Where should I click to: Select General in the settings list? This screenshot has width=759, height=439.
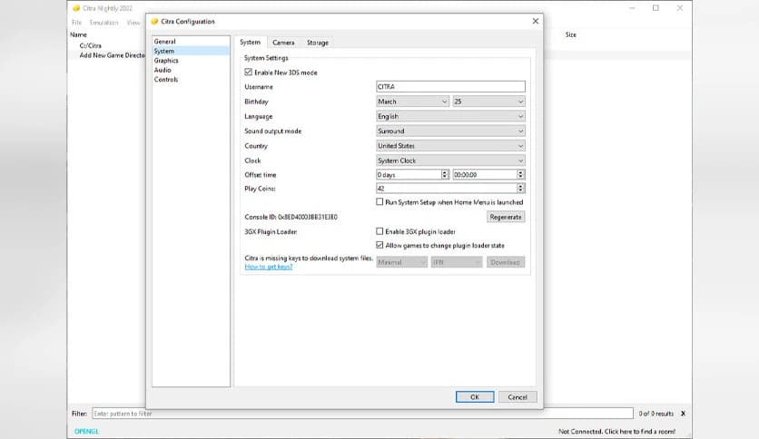191,42
